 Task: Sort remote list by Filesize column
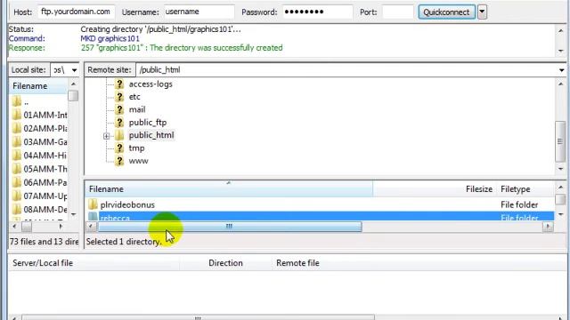pyautogui.click(x=435, y=189)
